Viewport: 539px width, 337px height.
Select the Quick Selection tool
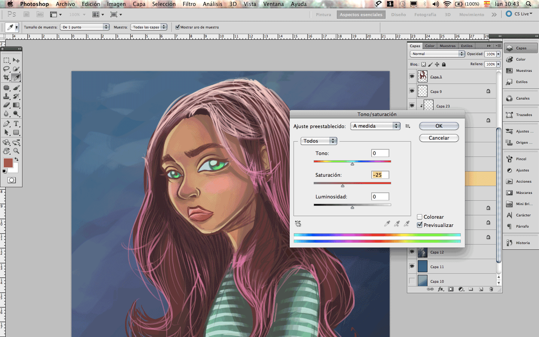pos(16,69)
